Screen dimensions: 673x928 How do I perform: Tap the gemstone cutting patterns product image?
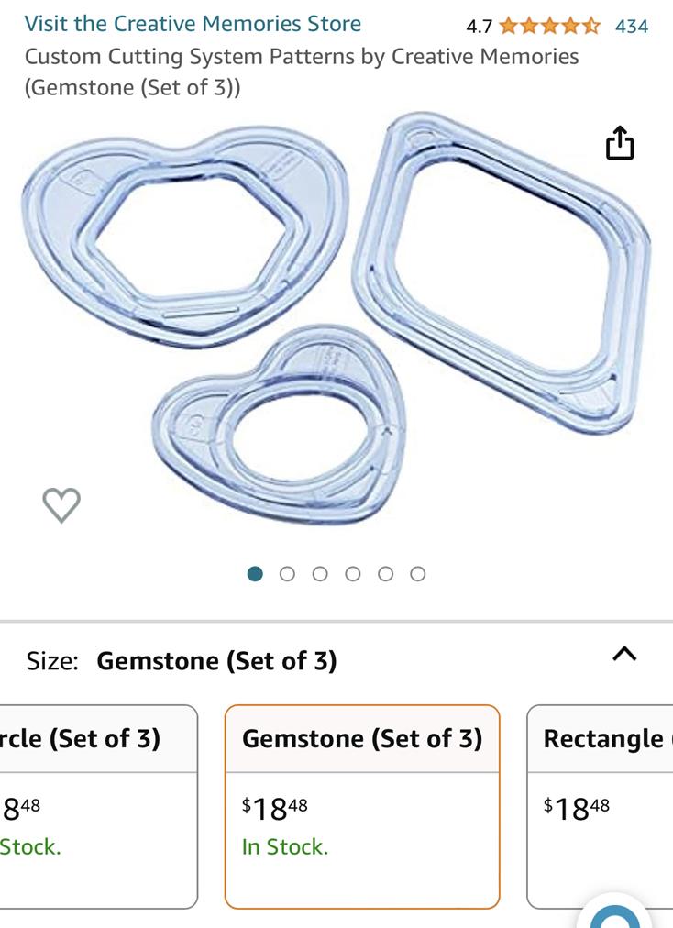pos(336,321)
